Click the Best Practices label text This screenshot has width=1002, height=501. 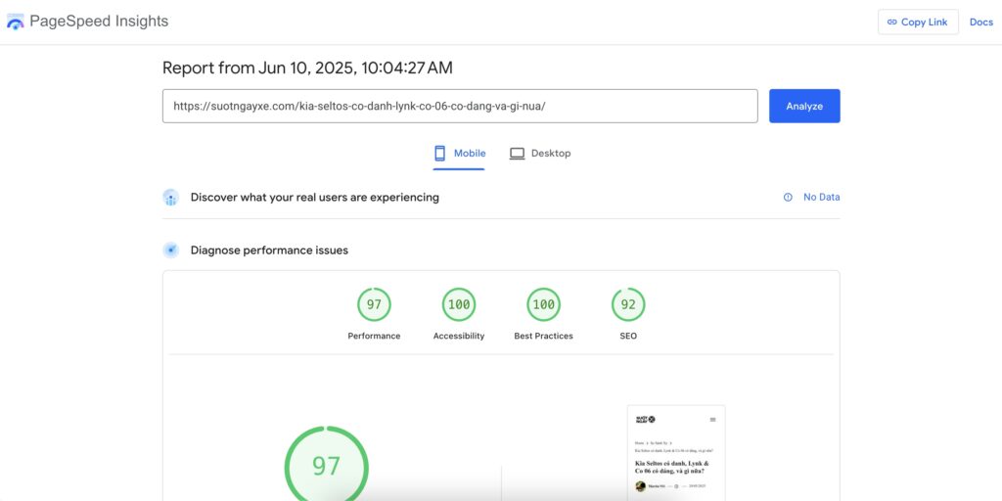(x=544, y=337)
